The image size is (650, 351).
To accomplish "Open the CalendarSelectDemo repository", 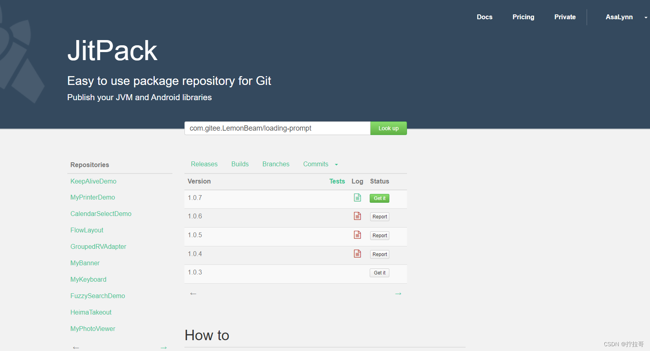I will tap(101, 214).
